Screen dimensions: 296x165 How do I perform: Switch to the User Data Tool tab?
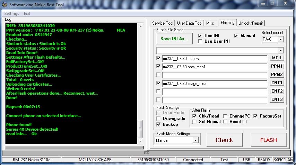pyautogui.click(x=190, y=23)
